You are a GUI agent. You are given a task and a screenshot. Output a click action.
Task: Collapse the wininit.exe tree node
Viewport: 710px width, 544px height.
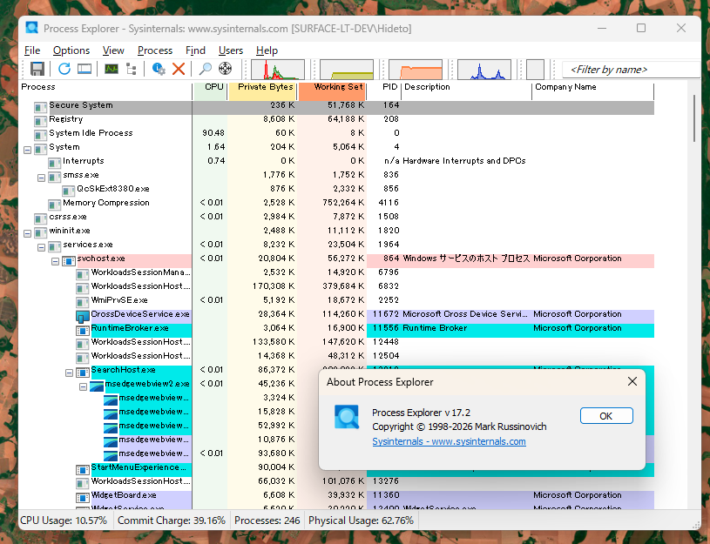point(27,233)
